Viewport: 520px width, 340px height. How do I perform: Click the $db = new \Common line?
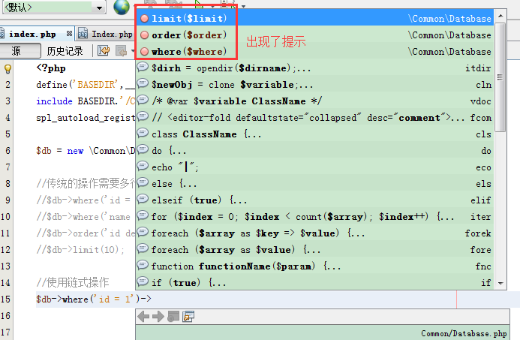(x=86, y=151)
